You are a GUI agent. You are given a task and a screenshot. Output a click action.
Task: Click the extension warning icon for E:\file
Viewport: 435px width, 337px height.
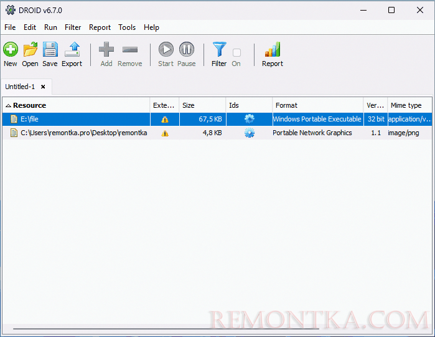[165, 120]
